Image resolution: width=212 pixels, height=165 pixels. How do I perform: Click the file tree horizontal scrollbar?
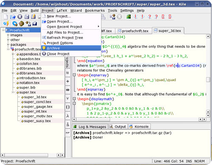[x=26, y=155]
